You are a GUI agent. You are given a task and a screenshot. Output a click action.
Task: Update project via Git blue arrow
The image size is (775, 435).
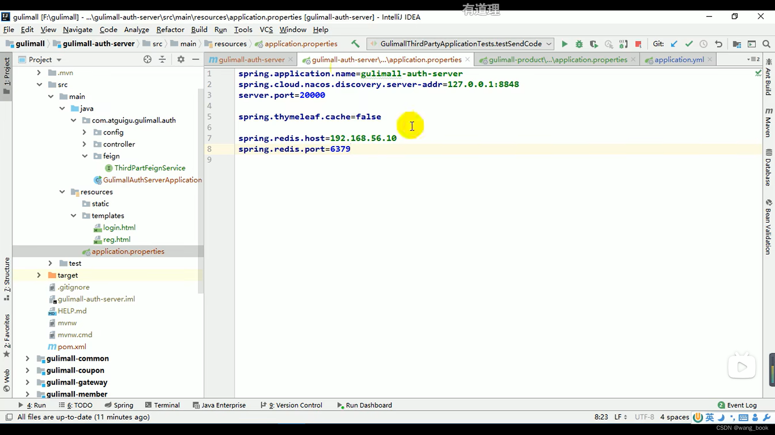coord(674,44)
